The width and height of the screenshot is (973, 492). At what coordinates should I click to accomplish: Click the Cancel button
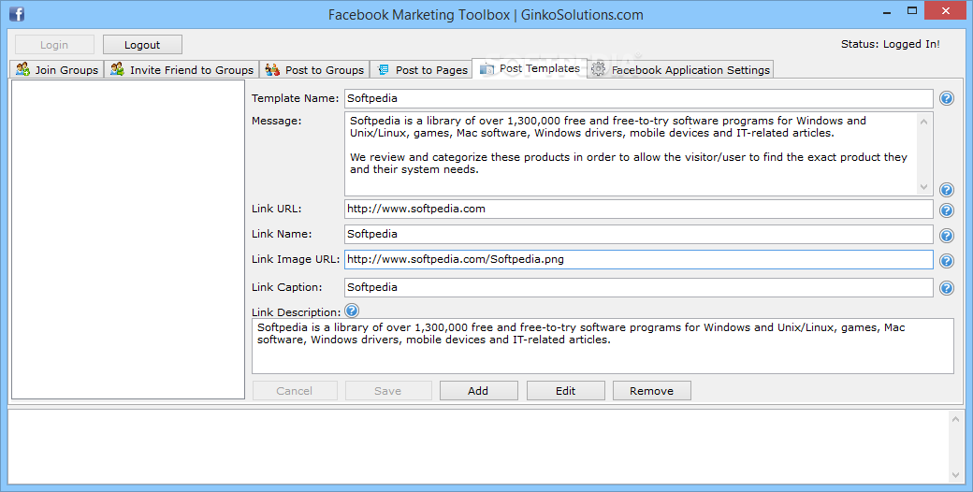pos(295,391)
